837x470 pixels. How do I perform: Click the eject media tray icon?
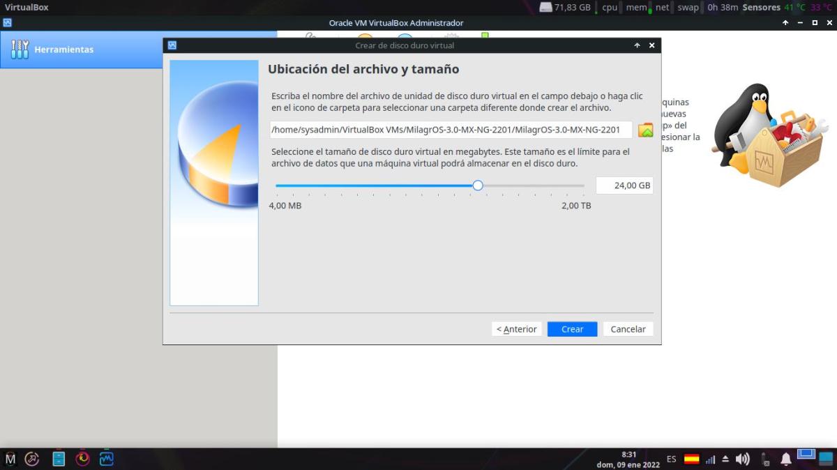[725, 459]
